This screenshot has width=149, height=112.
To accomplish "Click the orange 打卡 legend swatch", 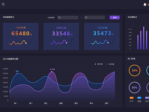I will (132, 98).
